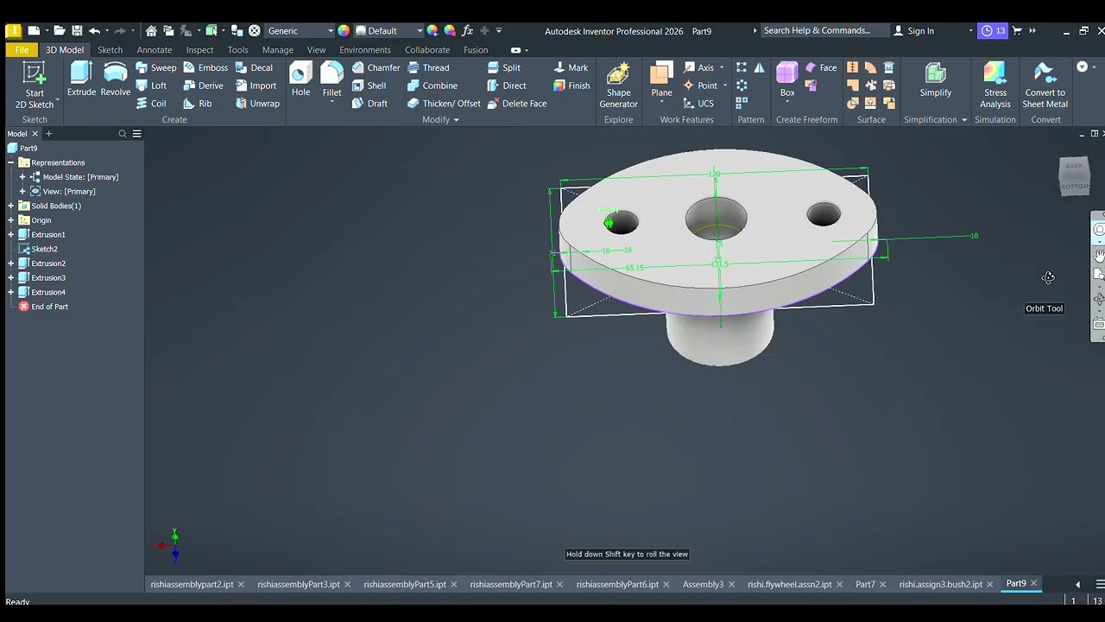Open the File menu
The width and height of the screenshot is (1105, 622).
pos(22,49)
